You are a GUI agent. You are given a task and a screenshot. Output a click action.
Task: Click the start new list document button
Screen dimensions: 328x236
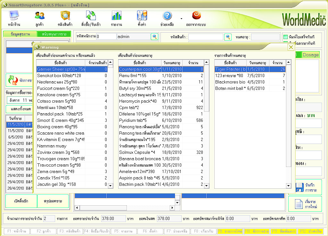click(305, 204)
